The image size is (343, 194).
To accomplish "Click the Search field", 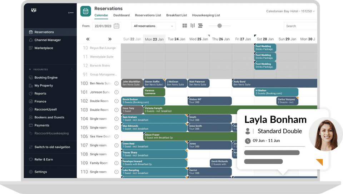I will tap(300, 26).
